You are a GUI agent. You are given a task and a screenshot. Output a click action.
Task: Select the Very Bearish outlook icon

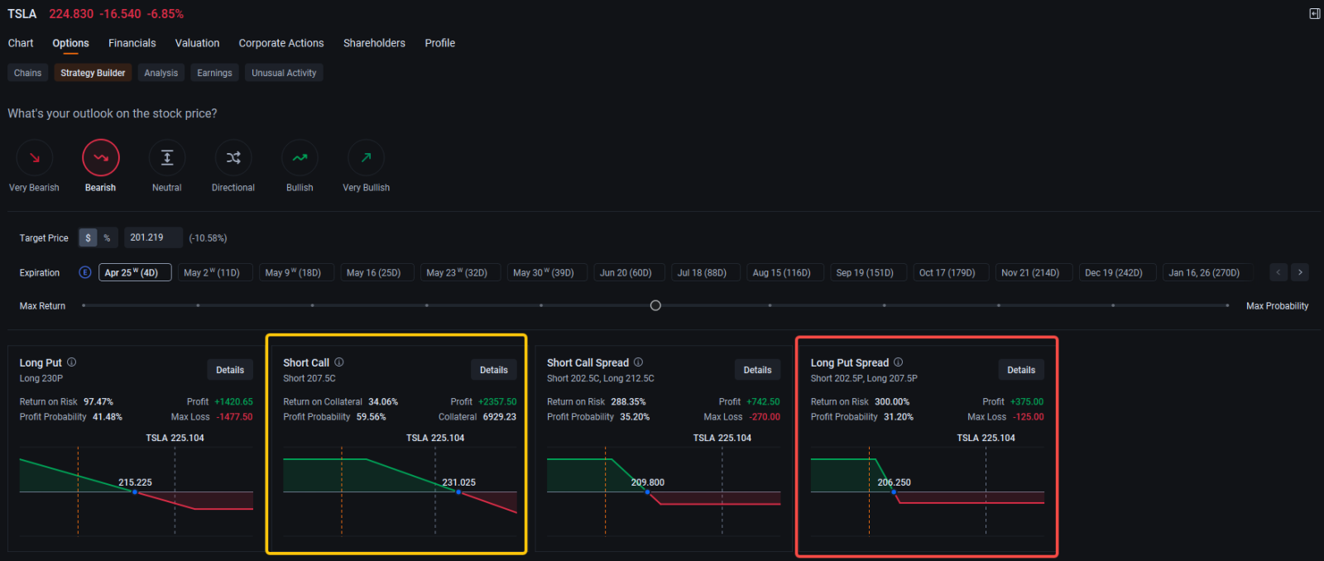tap(35, 158)
